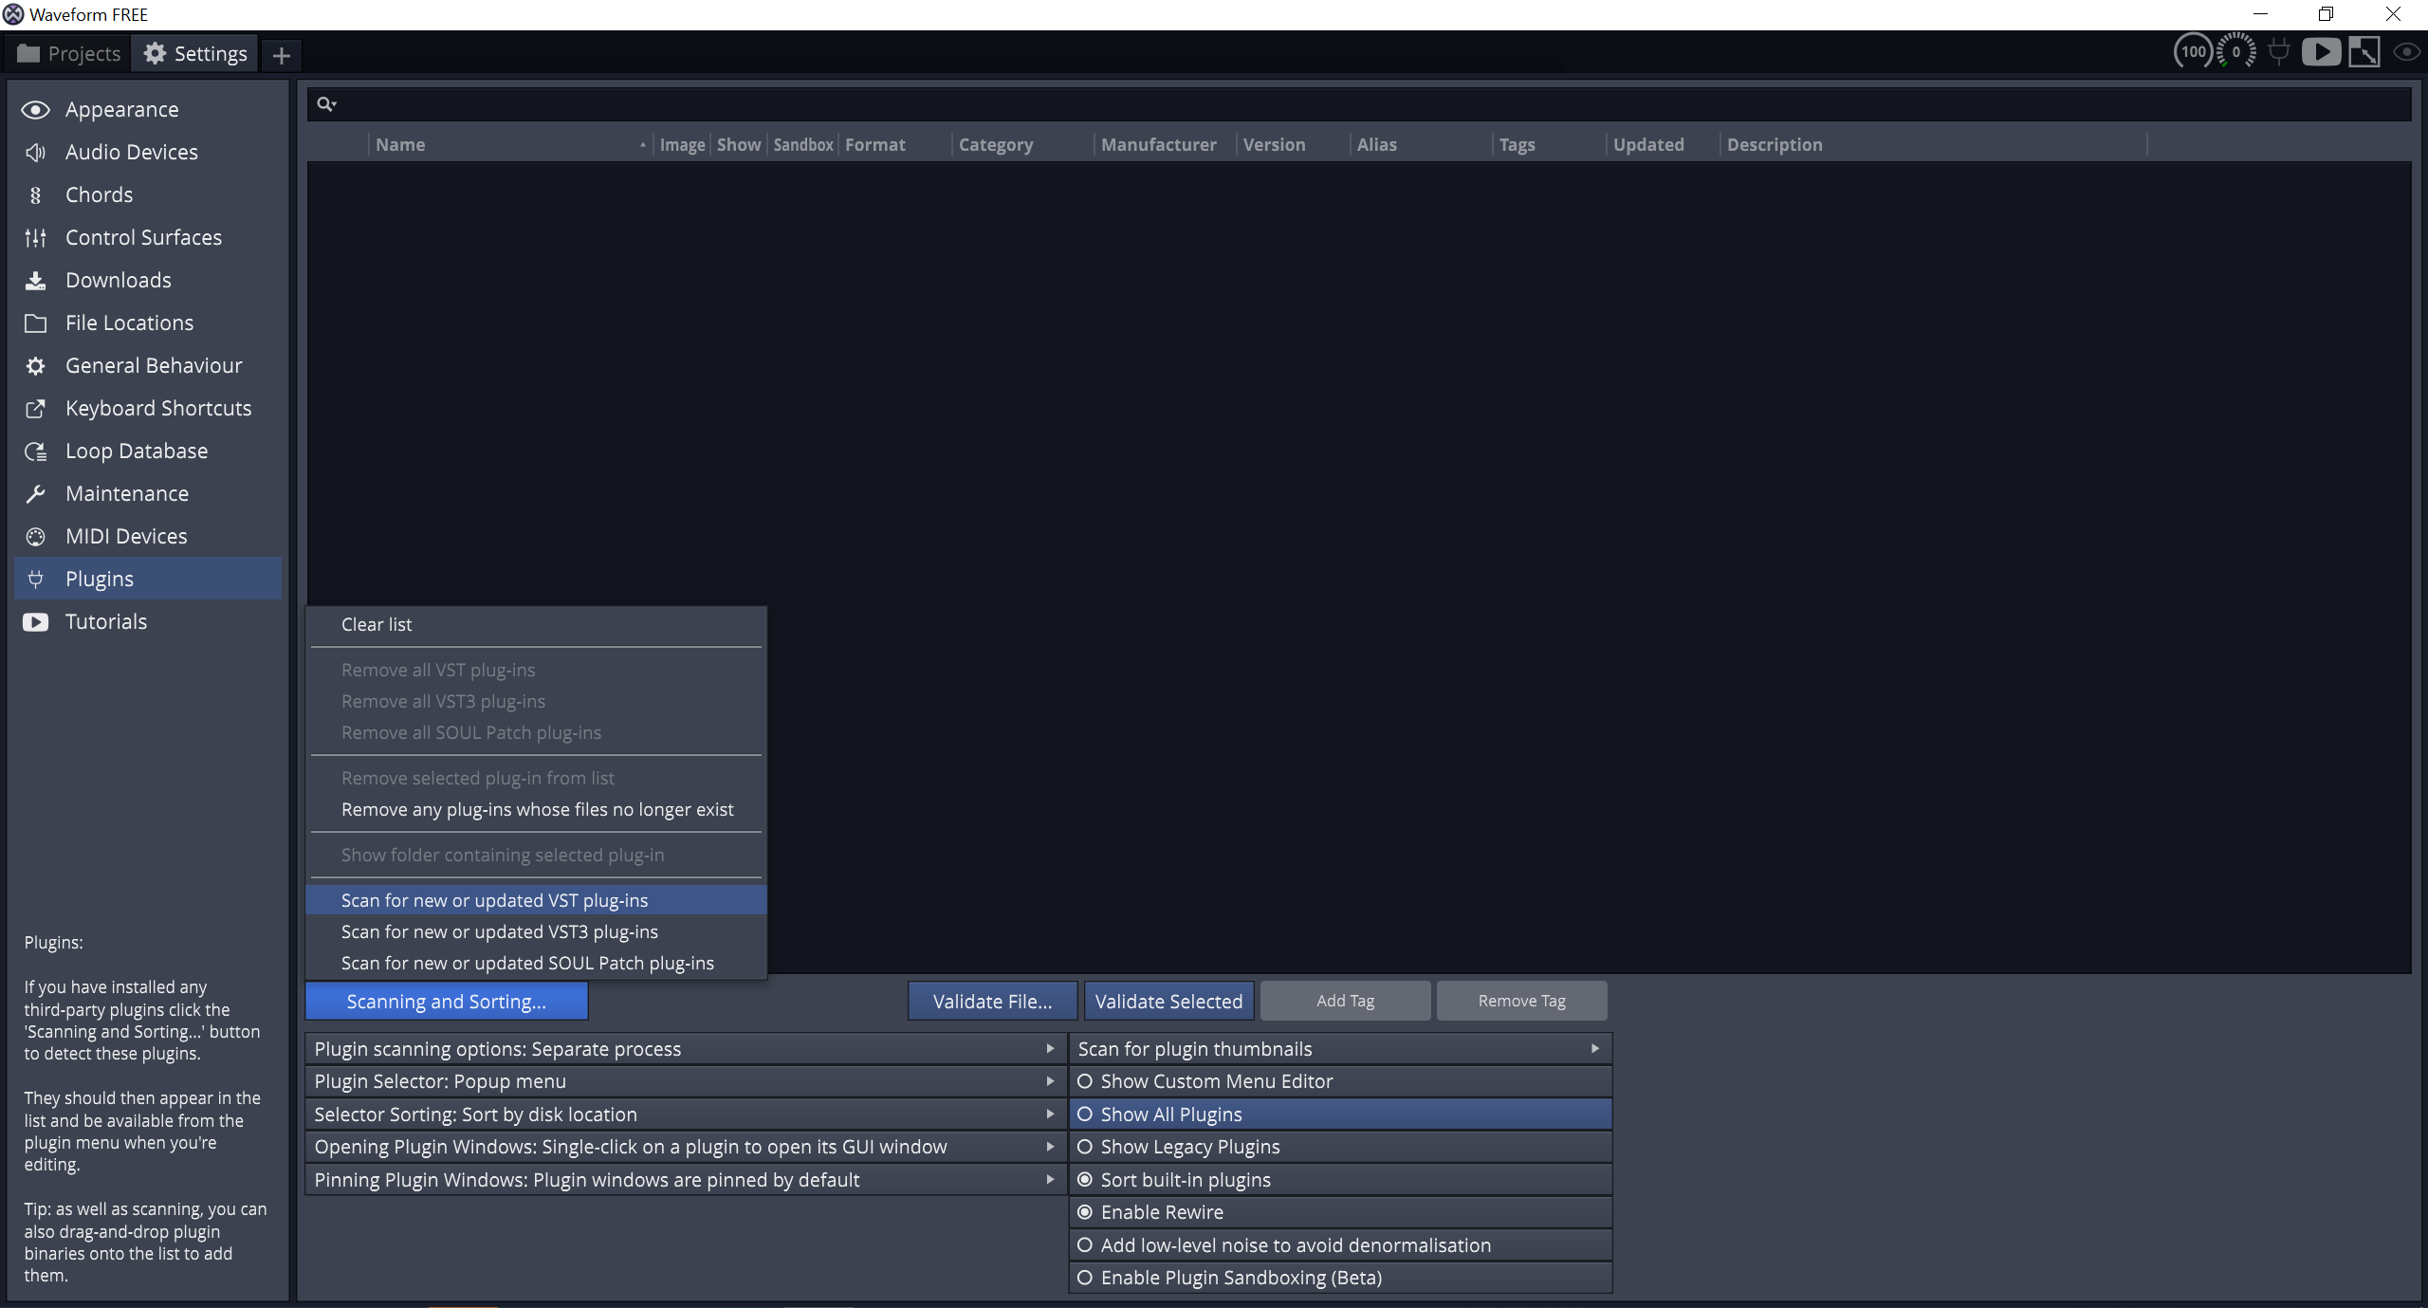Open Scan for plugin thumbnails submenu
Viewport: 2428px width, 1308px height.
coord(1340,1049)
